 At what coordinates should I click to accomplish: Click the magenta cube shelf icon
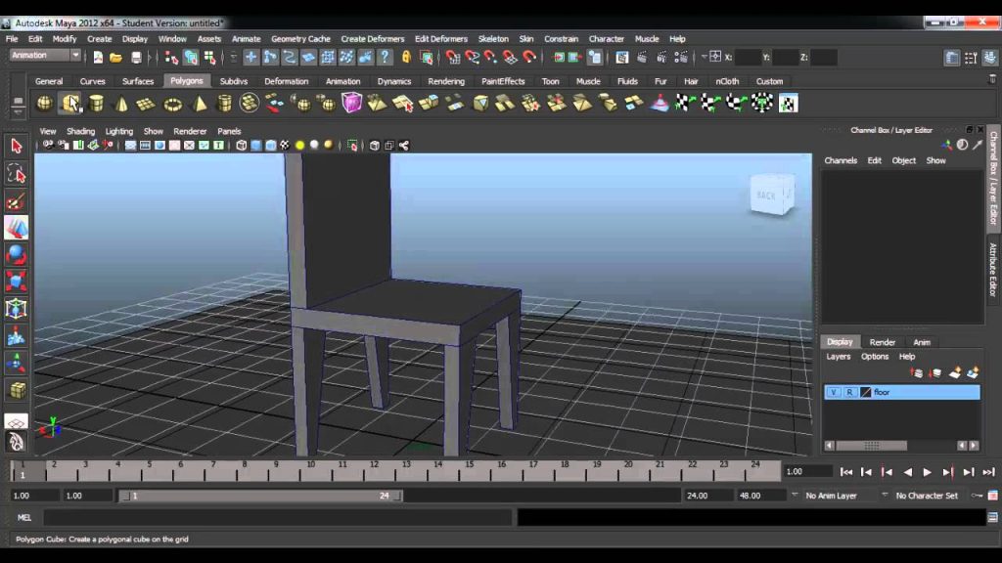pyautogui.click(x=351, y=103)
